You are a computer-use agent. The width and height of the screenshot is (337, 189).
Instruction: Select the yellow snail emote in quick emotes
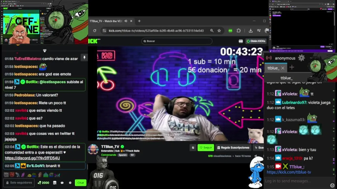tap(29, 175)
